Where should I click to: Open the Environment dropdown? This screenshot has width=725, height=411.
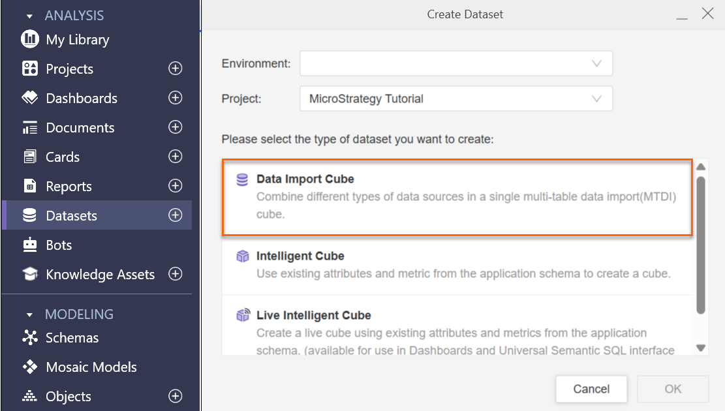pyautogui.click(x=456, y=64)
